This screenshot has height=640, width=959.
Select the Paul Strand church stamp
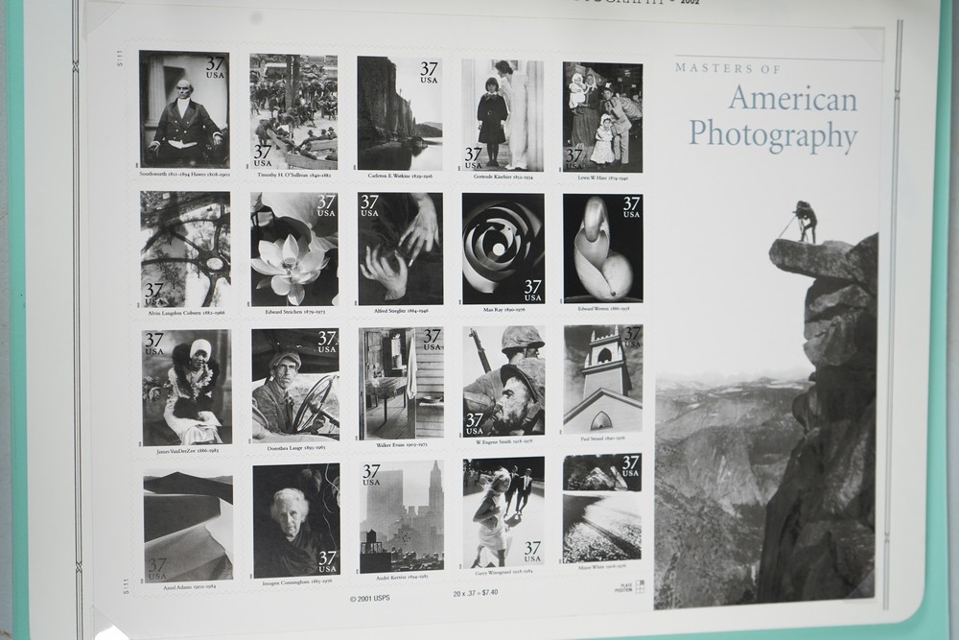(603, 379)
